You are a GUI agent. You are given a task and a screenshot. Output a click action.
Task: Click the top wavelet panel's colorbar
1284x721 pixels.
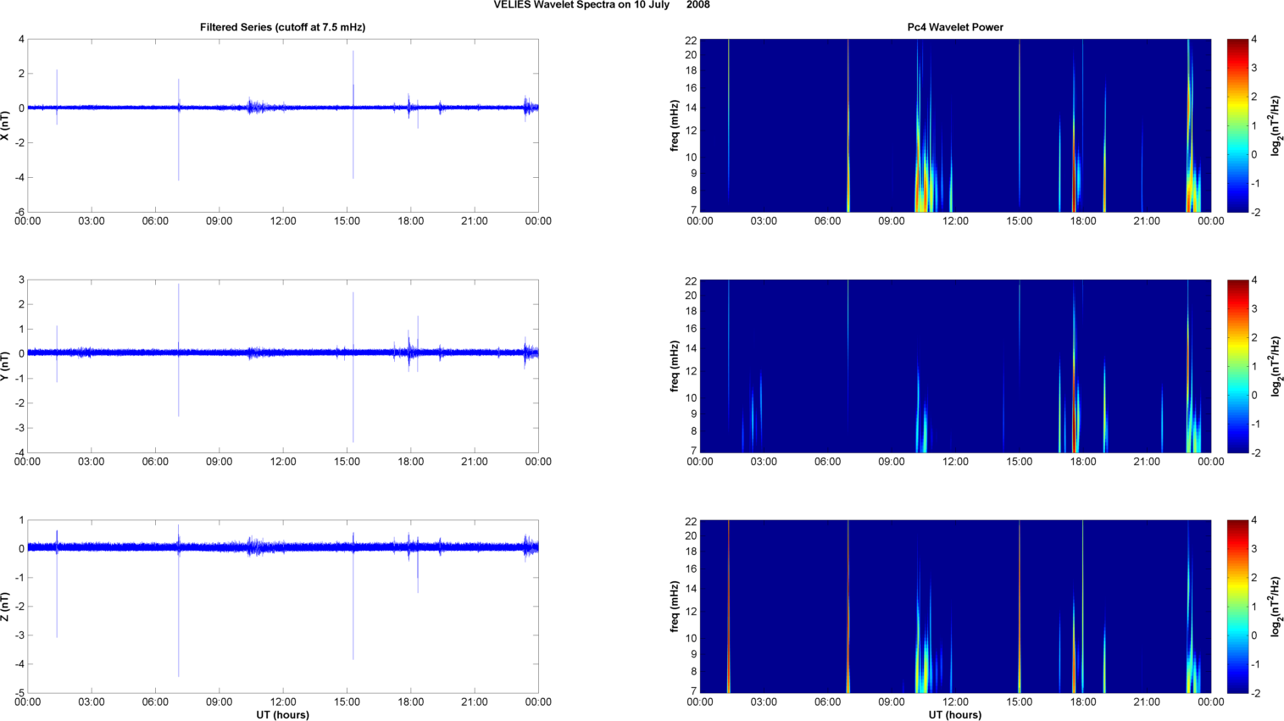(1237, 125)
